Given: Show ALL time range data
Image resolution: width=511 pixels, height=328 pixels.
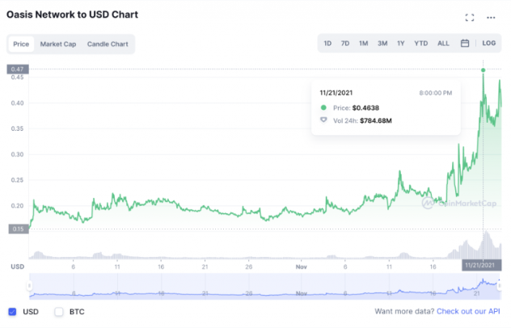Looking at the screenshot, I should [443, 43].
